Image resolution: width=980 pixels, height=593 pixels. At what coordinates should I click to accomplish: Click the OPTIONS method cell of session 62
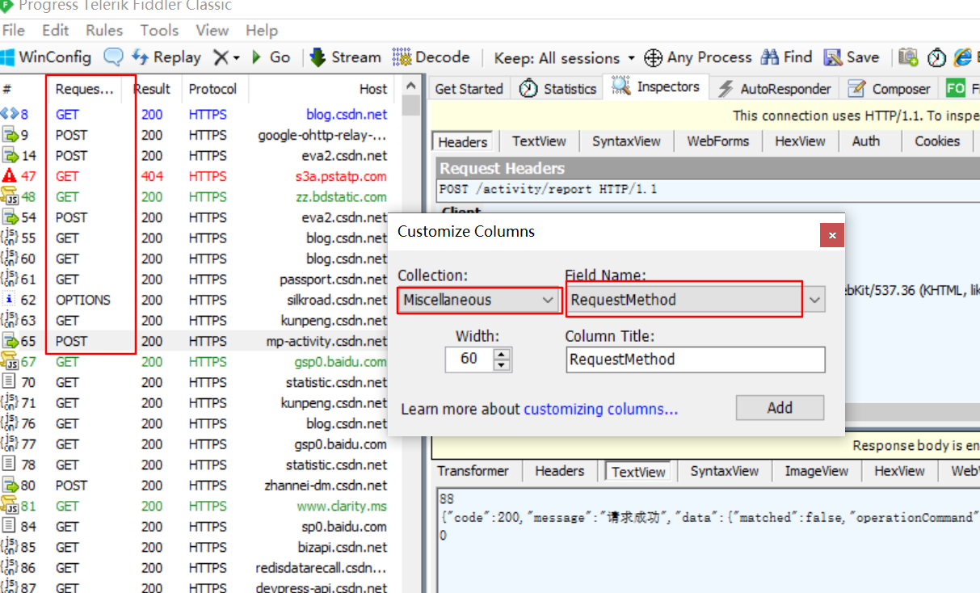click(83, 300)
